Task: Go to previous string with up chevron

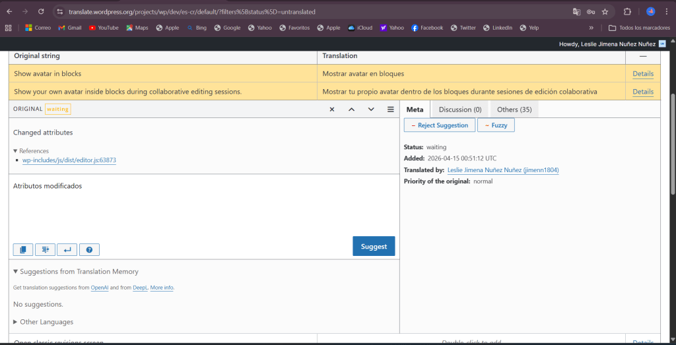Action: tap(351, 110)
